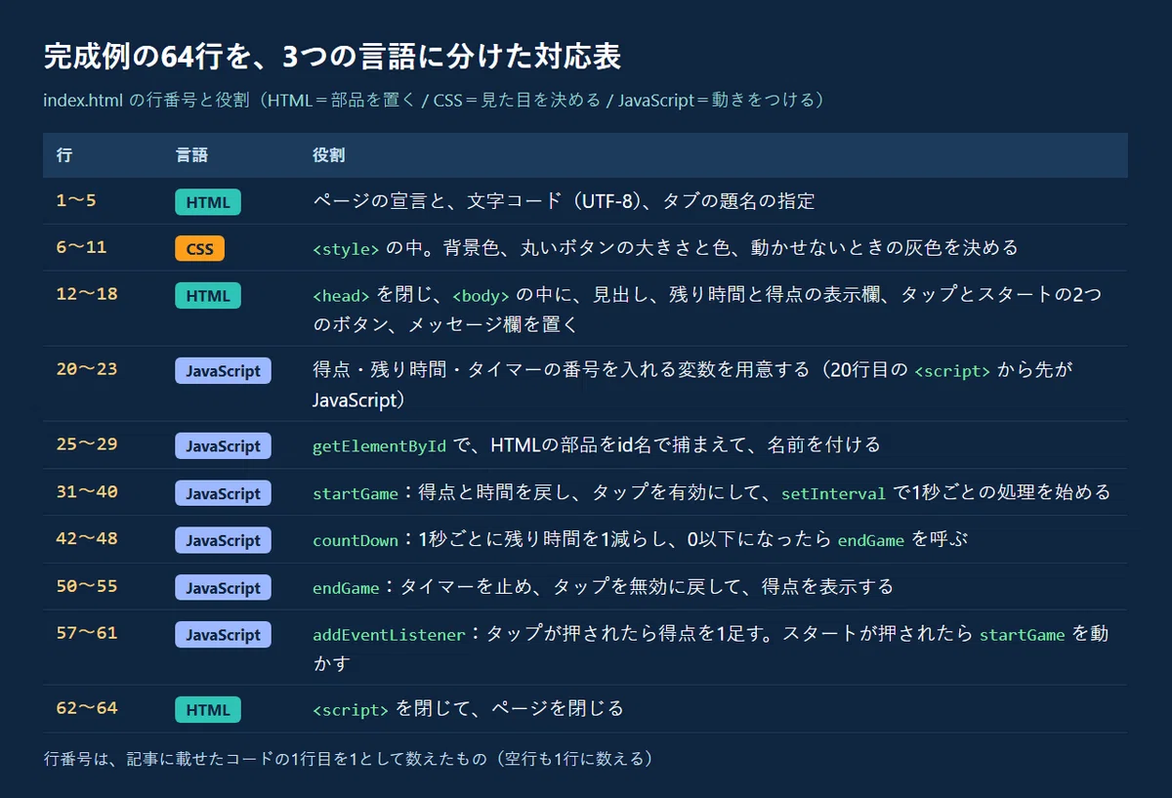This screenshot has height=798, width=1172.
Task: Select the line range "42〜48"
Action: (x=87, y=538)
